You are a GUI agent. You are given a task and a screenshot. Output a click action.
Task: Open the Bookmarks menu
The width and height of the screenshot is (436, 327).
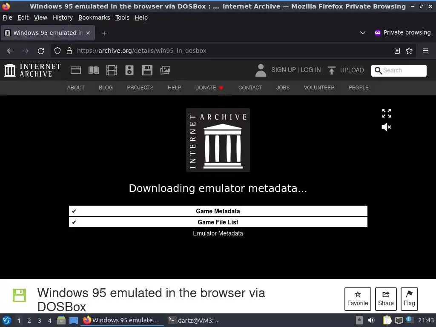tap(94, 17)
